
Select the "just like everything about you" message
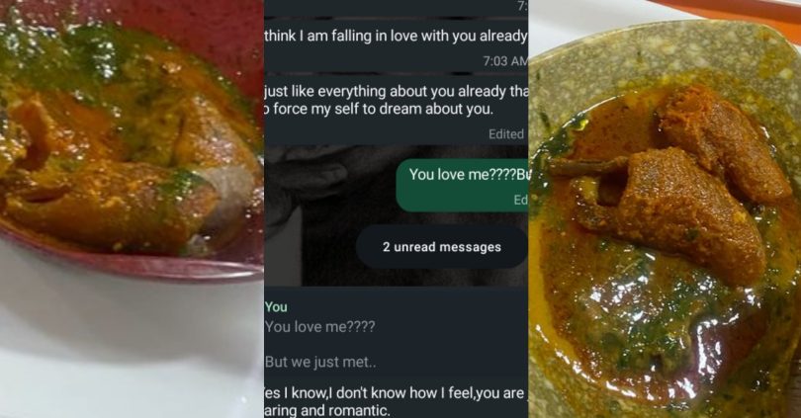coord(396,91)
